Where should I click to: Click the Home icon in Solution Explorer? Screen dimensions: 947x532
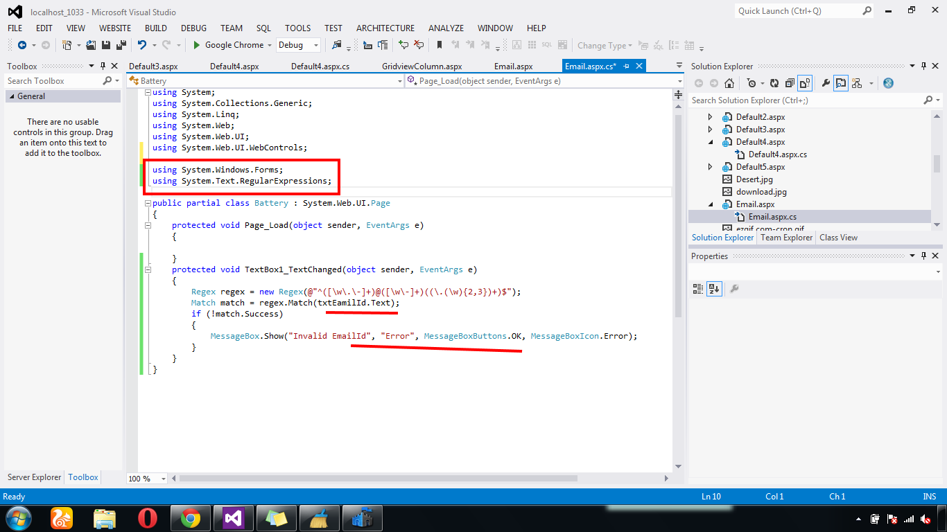(x=729, y=82)
